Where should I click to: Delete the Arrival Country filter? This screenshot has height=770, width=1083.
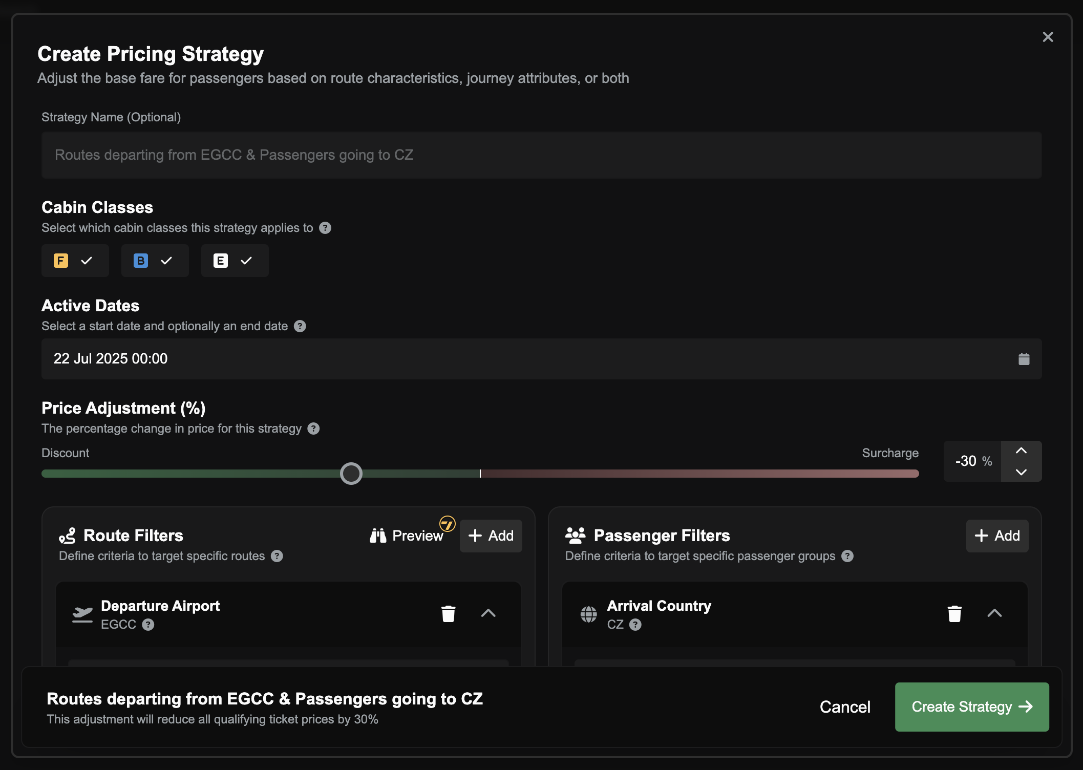coord(954,613)
